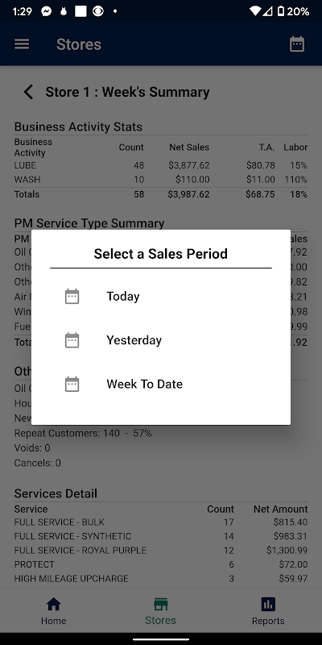This screenshot has height=645, width=322.
Task: Choose Yesterday sales period
Action: coord(161,340)
